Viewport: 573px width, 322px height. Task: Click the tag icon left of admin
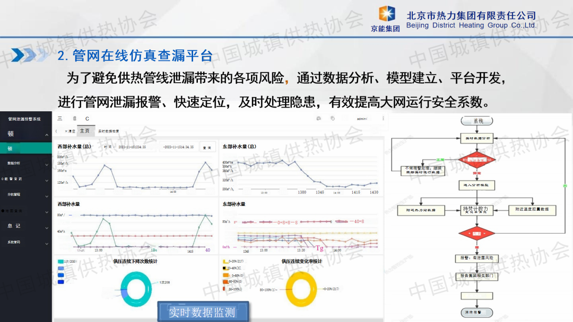pyautogui.click(x=332, y=119)
